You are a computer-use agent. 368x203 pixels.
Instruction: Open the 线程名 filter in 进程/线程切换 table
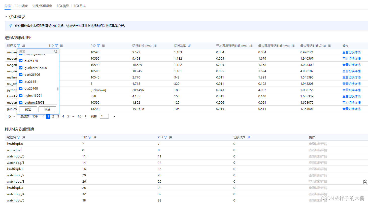click(19, 46)
